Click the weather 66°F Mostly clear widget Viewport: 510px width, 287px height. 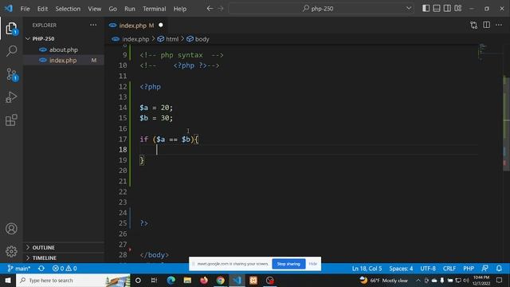click(x=384, y=280)
